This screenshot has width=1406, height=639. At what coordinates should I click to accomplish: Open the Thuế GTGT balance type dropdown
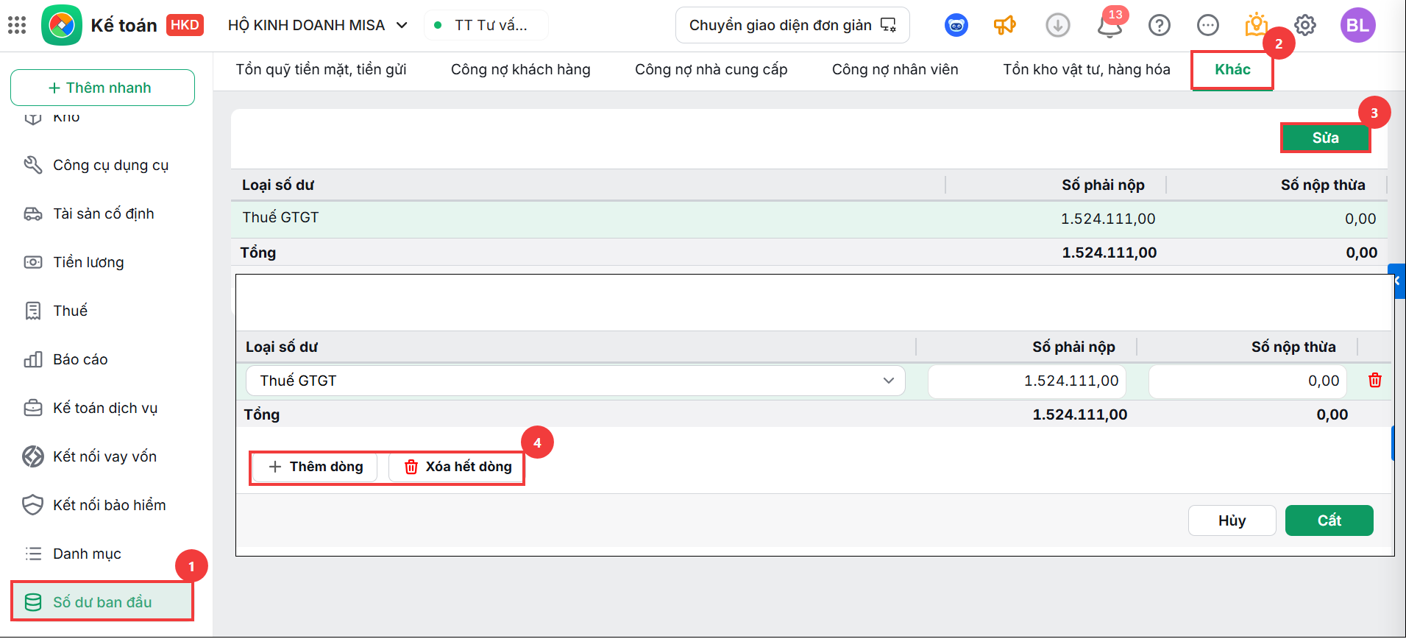click(x=575, y=381)
